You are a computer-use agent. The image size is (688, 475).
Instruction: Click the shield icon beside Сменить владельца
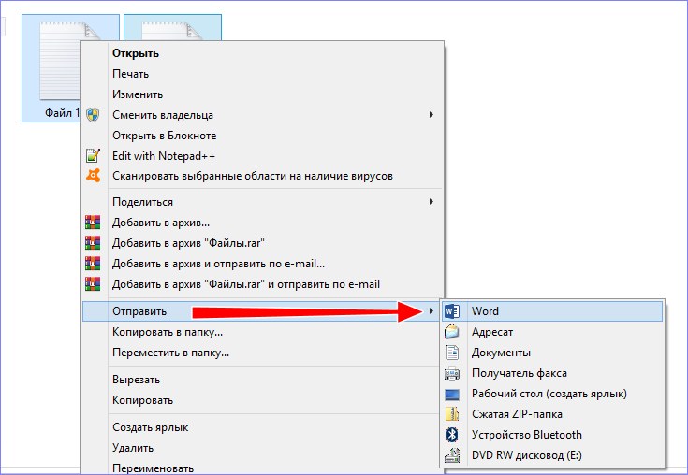(x=93, y=115)
